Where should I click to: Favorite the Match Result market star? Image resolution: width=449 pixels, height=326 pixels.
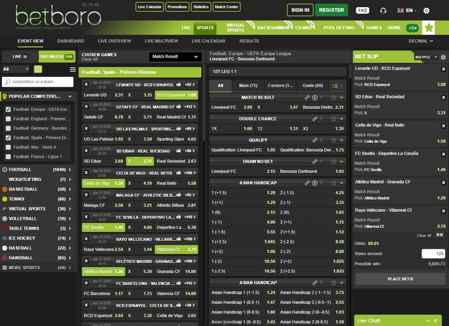pyautogui.click(x=333, y=97)
